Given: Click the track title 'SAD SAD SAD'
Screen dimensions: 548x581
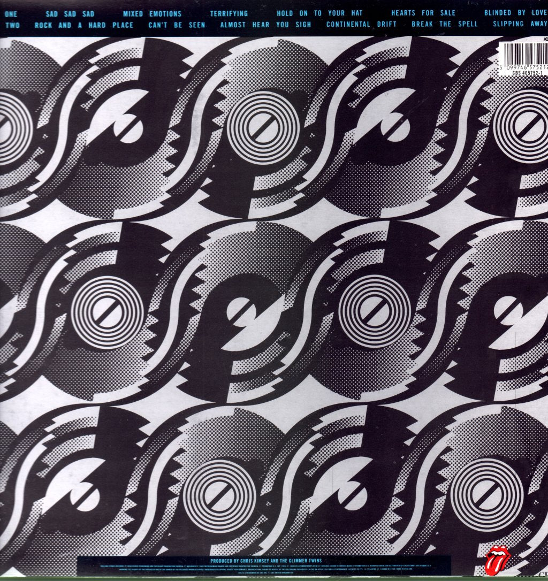Looking at the screenshot, I should 70,14.
